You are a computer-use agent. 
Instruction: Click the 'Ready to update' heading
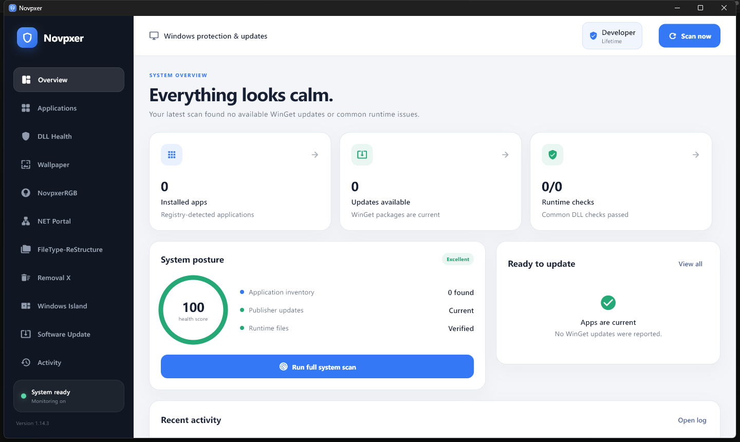(542, 264)
